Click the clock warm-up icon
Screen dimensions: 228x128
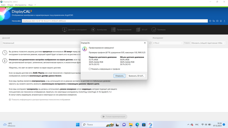tap(5, 53)
